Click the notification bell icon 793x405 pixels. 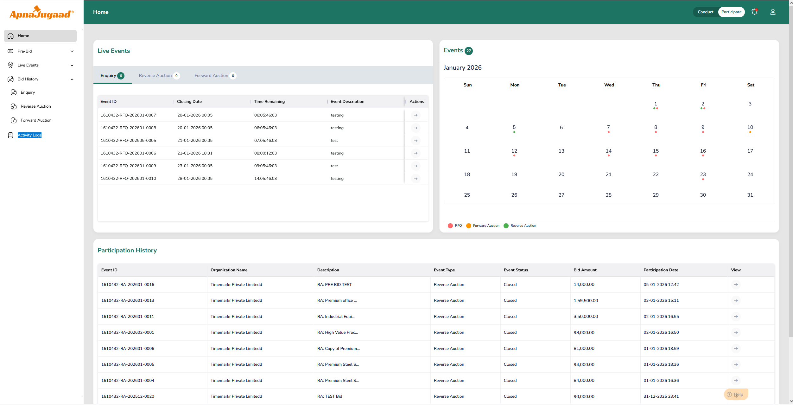[754, 12]
